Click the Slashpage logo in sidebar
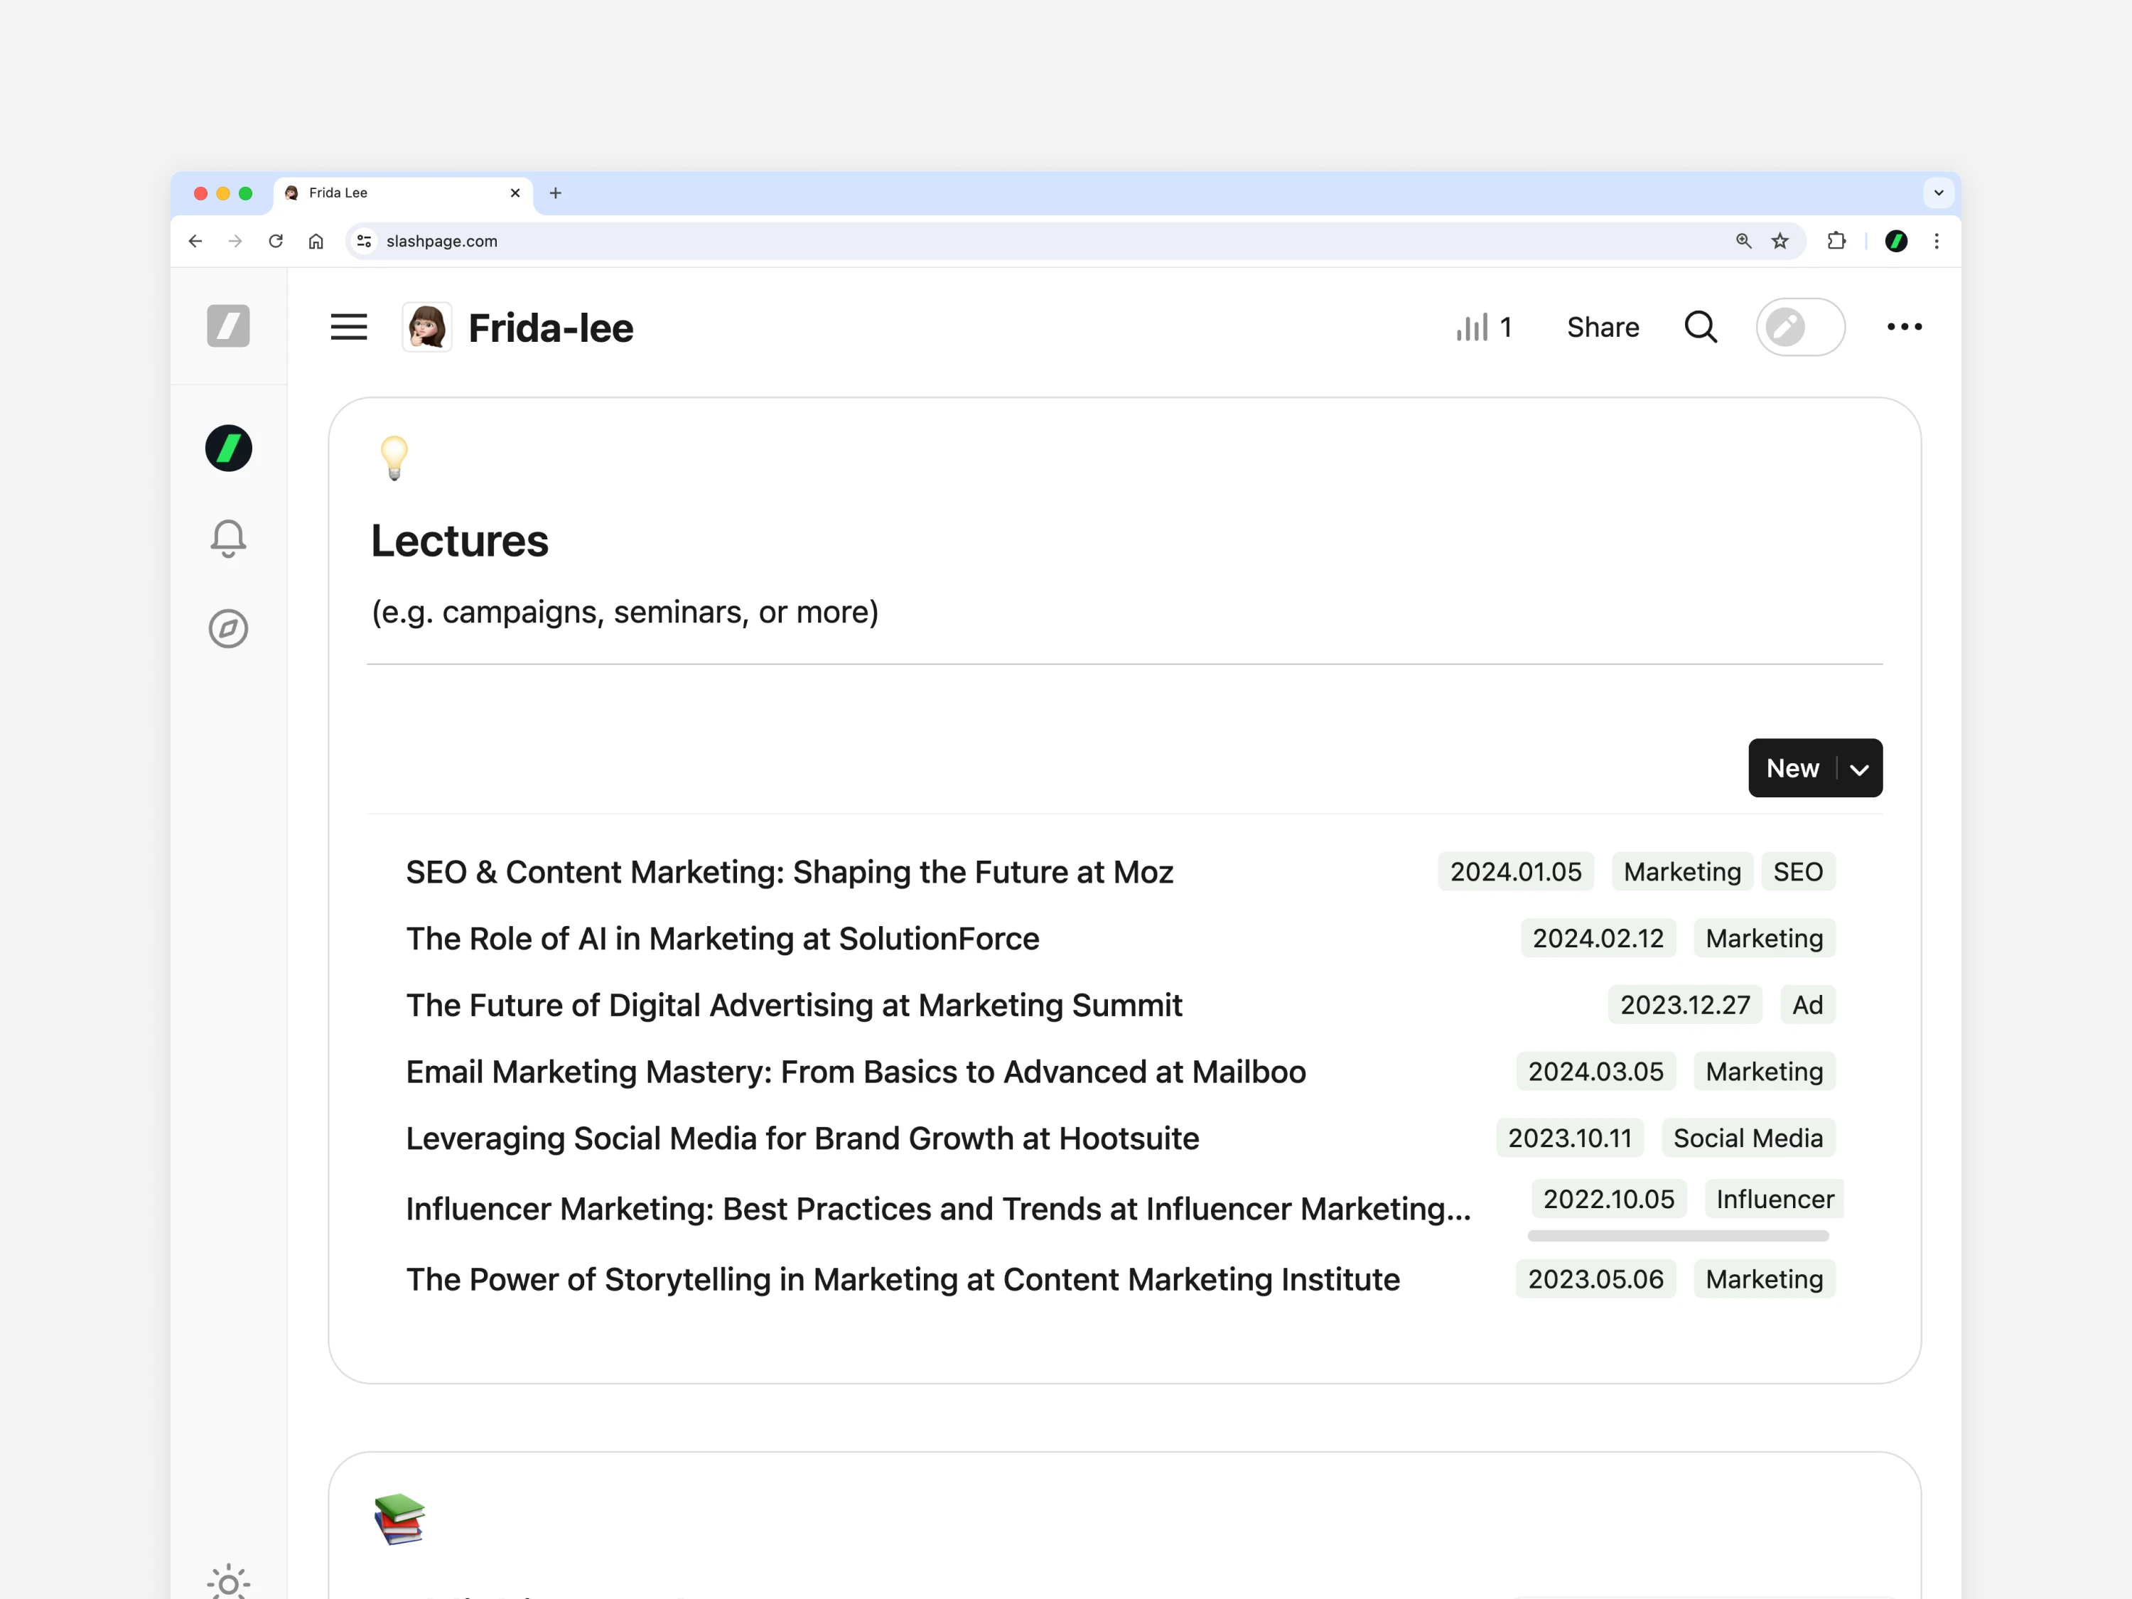The width and height of the screenshot is (2132, 1599). click(x=228, y=325)
